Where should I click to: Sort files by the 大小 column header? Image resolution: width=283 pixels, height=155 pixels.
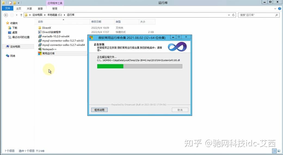(147, 22)
